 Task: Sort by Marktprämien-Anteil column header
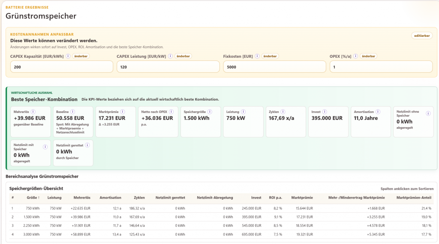coord(414,198)
